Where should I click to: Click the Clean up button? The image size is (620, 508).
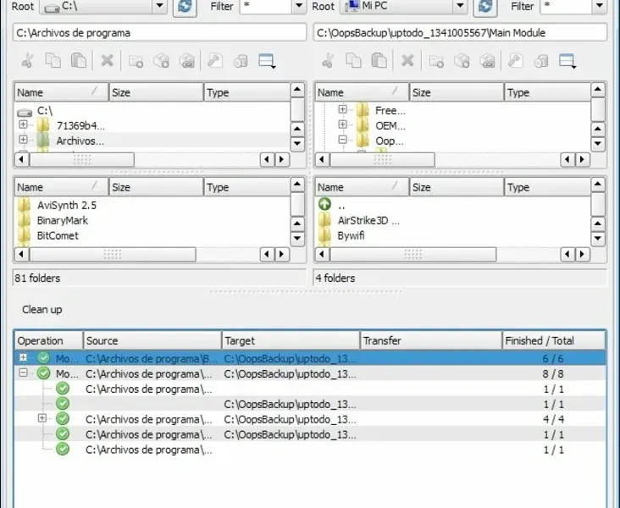tap(42, 310)
